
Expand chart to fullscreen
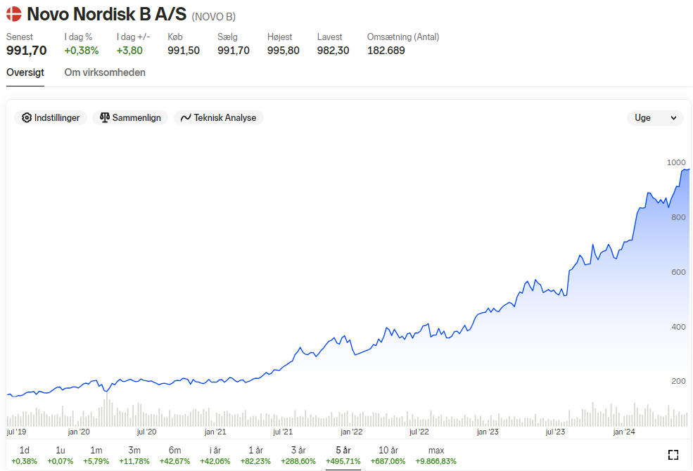coord(673,455)
